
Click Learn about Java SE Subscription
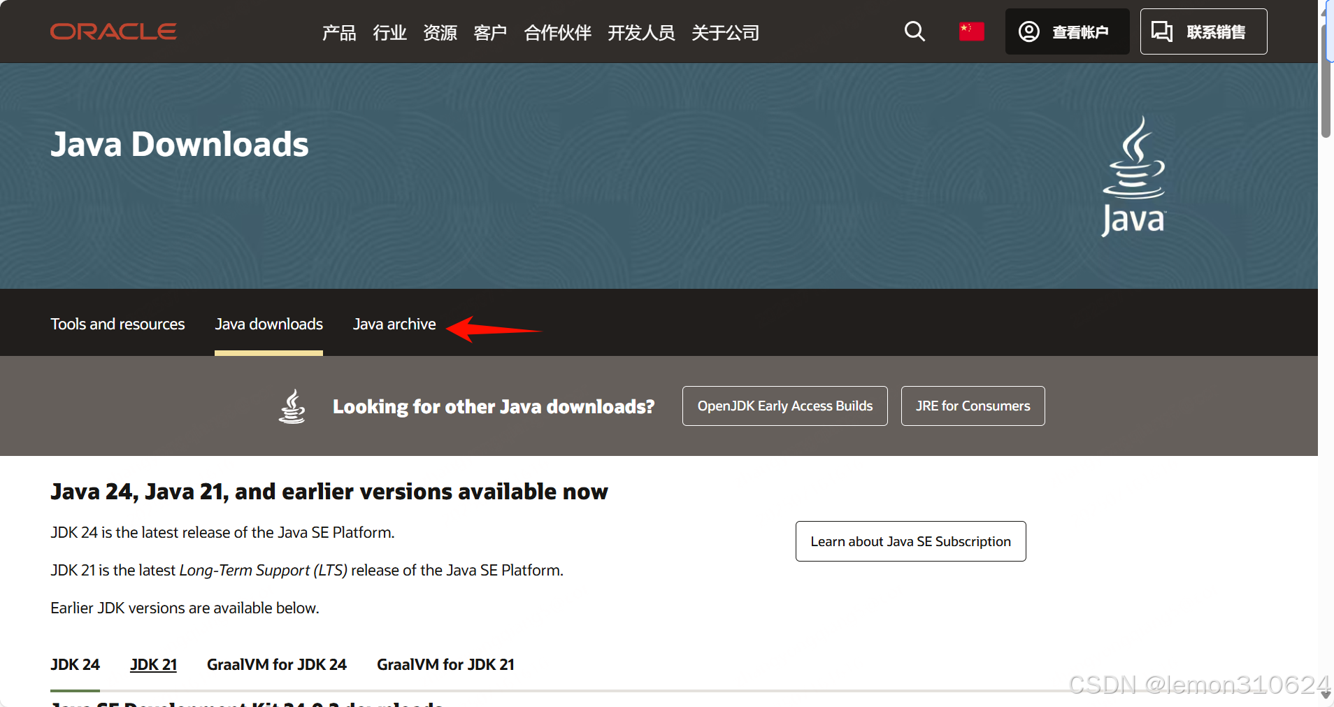coord(911,541)
